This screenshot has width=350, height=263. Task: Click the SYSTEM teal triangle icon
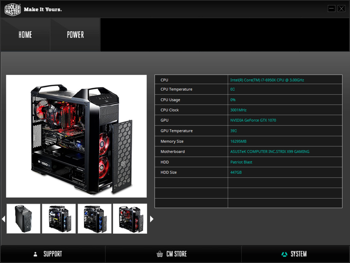coord(284,254)
